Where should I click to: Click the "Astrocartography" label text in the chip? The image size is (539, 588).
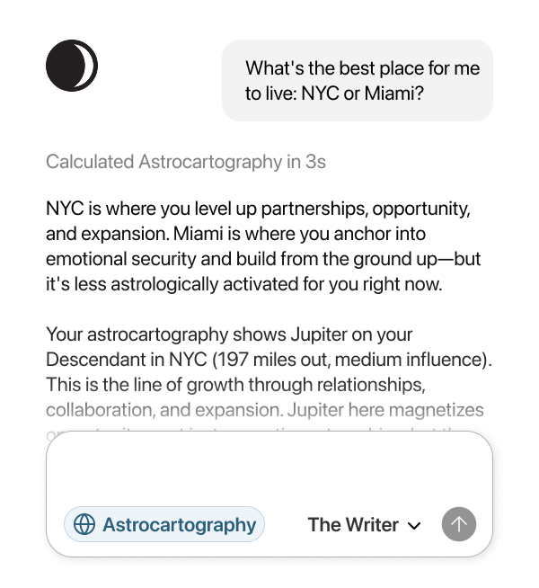[179, 524]
